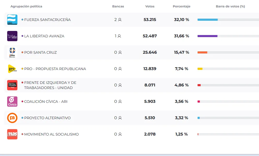The height and width of the screenshot is (156, 259).
Task: Click the Movimiento al Socialismo MAS logo
Action: pos(12,134)
